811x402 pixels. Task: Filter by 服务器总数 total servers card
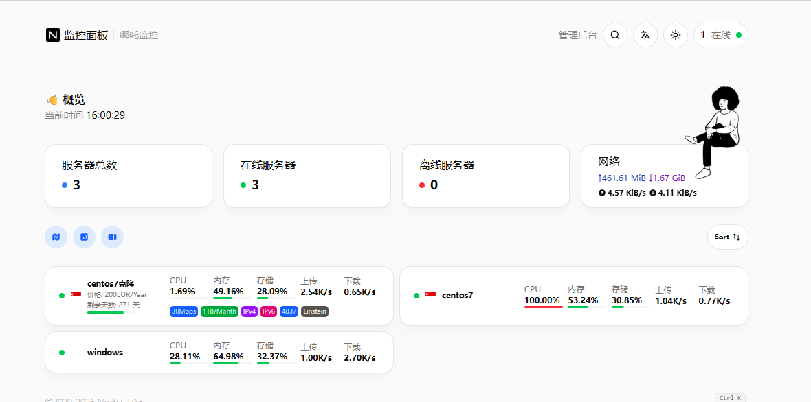tap(129, 176)
